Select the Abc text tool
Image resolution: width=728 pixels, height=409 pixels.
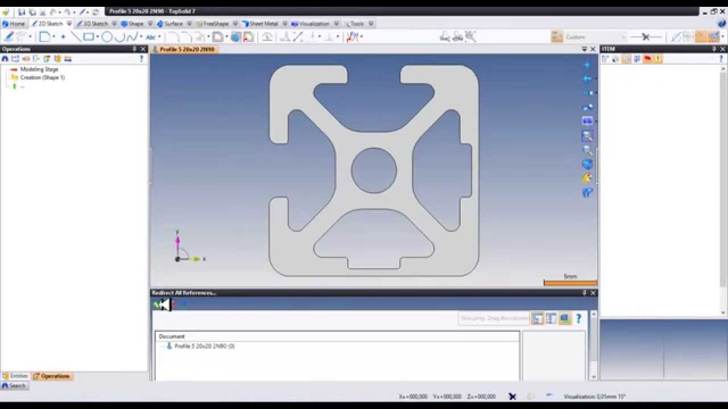pyautogui.click(x=150, y=37)
